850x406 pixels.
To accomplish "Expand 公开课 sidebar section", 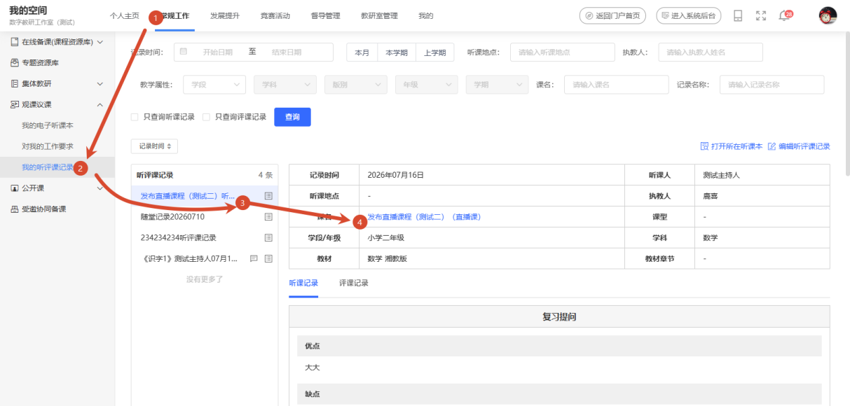I will coord(100,188).
